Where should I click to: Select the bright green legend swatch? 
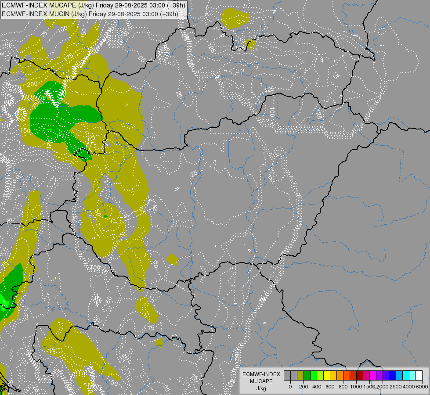pyautogui.click(x=314, y=375)
